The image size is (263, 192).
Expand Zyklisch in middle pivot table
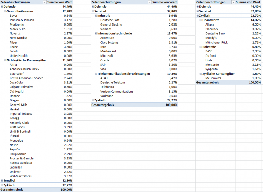click(93, 100)
